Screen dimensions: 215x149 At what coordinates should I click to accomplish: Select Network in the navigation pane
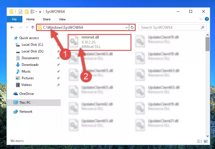[26, 112]
